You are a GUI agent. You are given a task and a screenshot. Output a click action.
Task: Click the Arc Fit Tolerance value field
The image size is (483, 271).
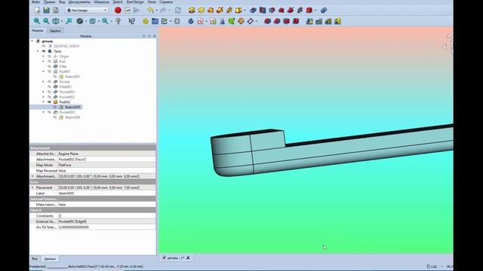coord(106,227)
